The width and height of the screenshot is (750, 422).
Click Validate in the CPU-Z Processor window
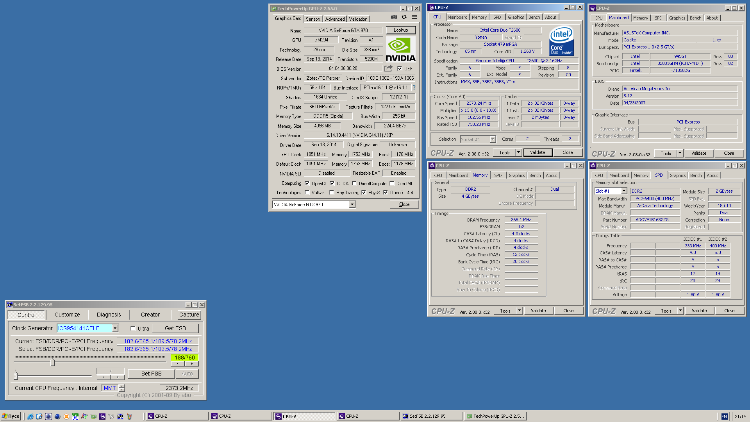537,152
